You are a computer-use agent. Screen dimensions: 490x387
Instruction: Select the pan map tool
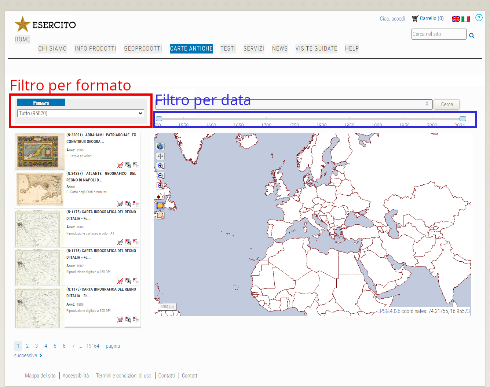pyautogui.click(x=160, y=156)
